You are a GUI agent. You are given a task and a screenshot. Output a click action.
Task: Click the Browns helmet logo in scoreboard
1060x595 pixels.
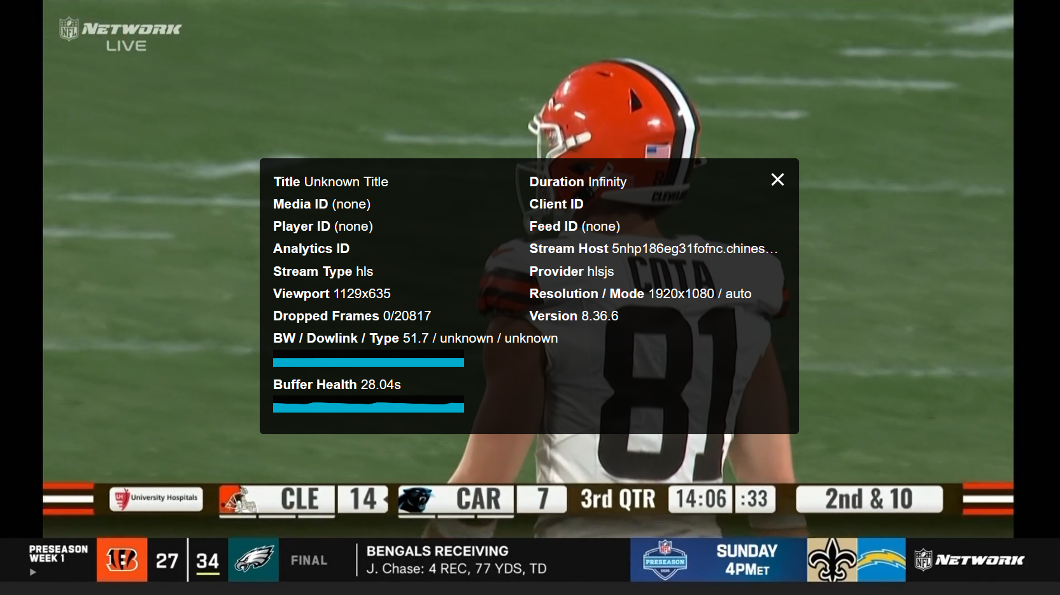click(x=237, y=499)
